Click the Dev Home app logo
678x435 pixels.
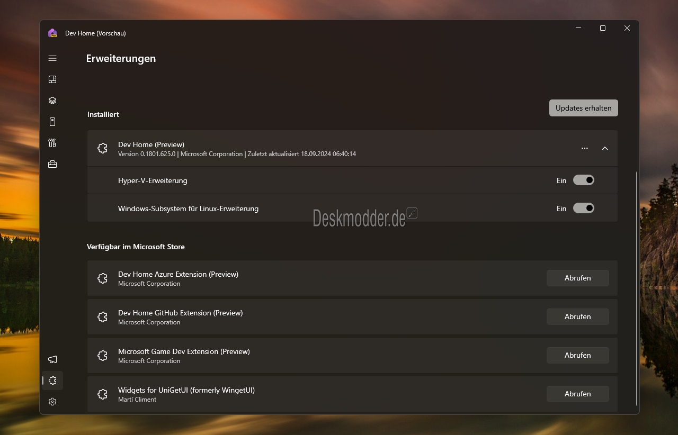pos(52,33)
